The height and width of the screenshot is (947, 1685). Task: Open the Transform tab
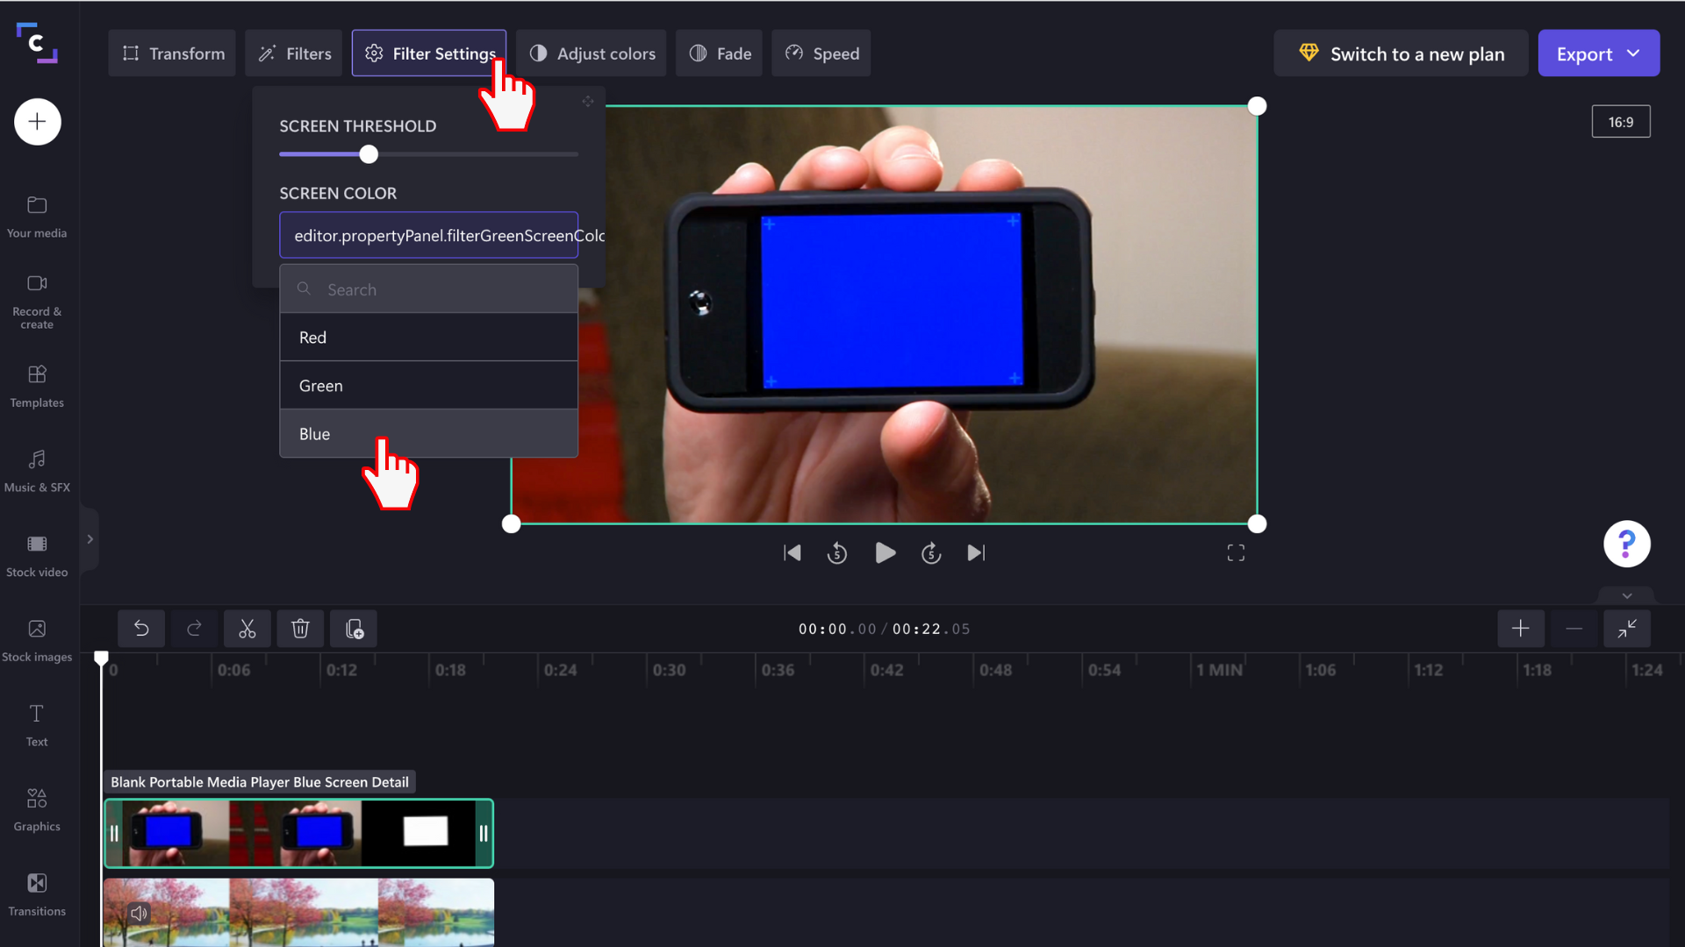[x=171, y=53]
